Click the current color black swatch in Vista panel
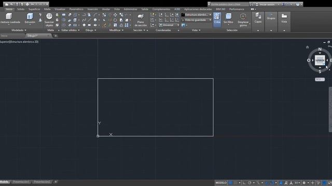332x186 pixels. pyautogui.click(x=183, y=15)
